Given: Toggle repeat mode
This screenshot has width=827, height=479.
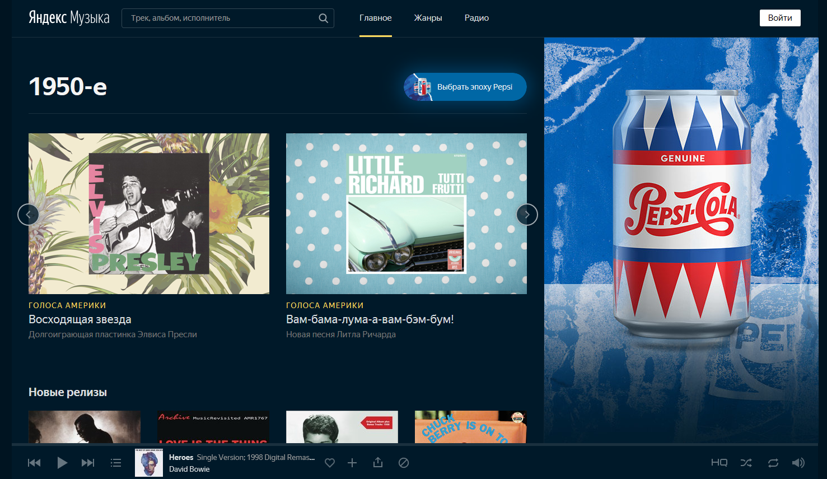Looking at the screenshot, I should pyautogui.click(x=773, y=463).
